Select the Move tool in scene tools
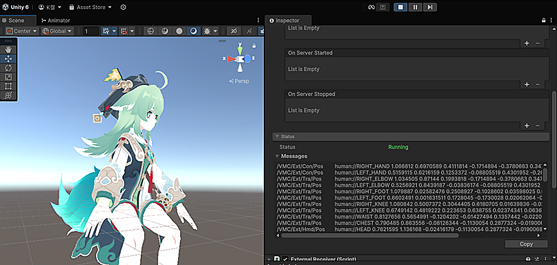Viewport: 557px width, 265px height. tap(8, 59)
